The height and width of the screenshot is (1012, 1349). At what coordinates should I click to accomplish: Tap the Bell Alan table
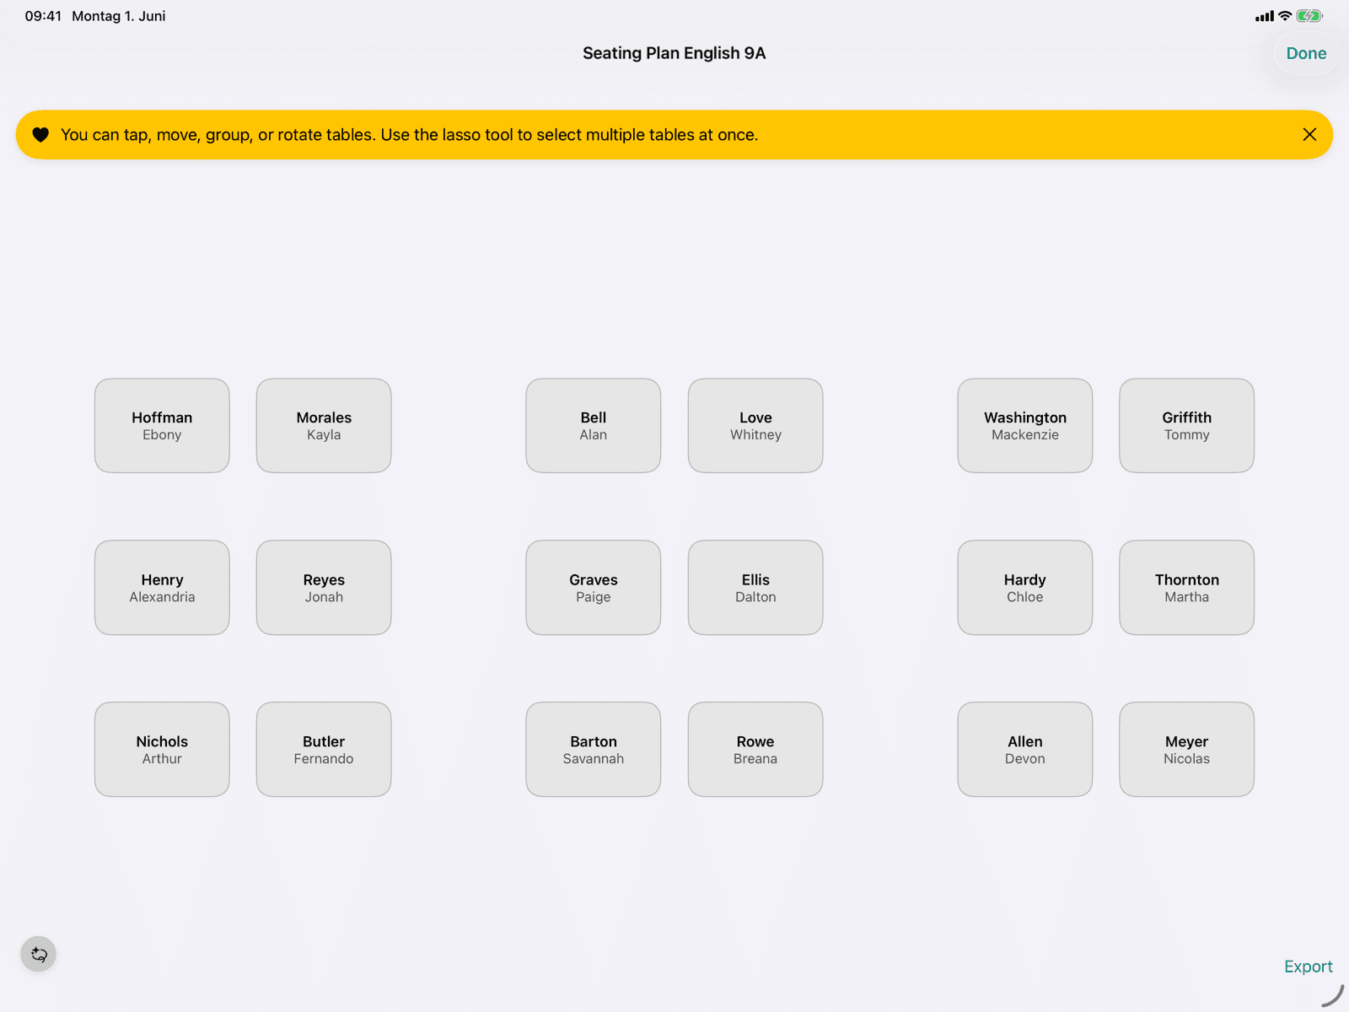[x=594, y=426]
